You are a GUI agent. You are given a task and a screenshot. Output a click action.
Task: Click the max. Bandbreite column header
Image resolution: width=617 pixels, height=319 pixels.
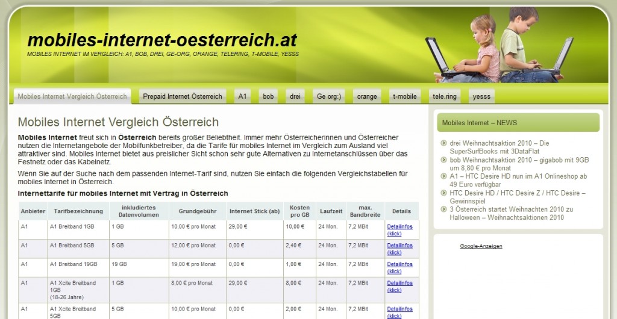pos(366,211)
